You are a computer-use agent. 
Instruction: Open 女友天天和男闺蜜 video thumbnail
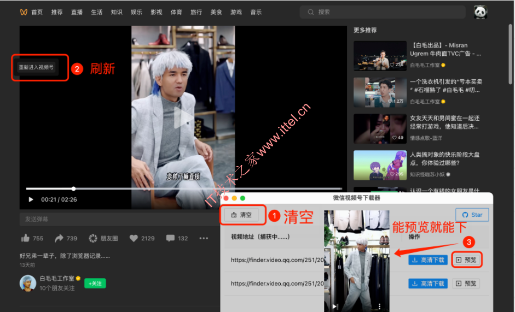click(x=380, y=128)
